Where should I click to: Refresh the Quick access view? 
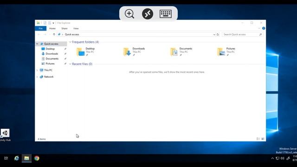[218, 34]
